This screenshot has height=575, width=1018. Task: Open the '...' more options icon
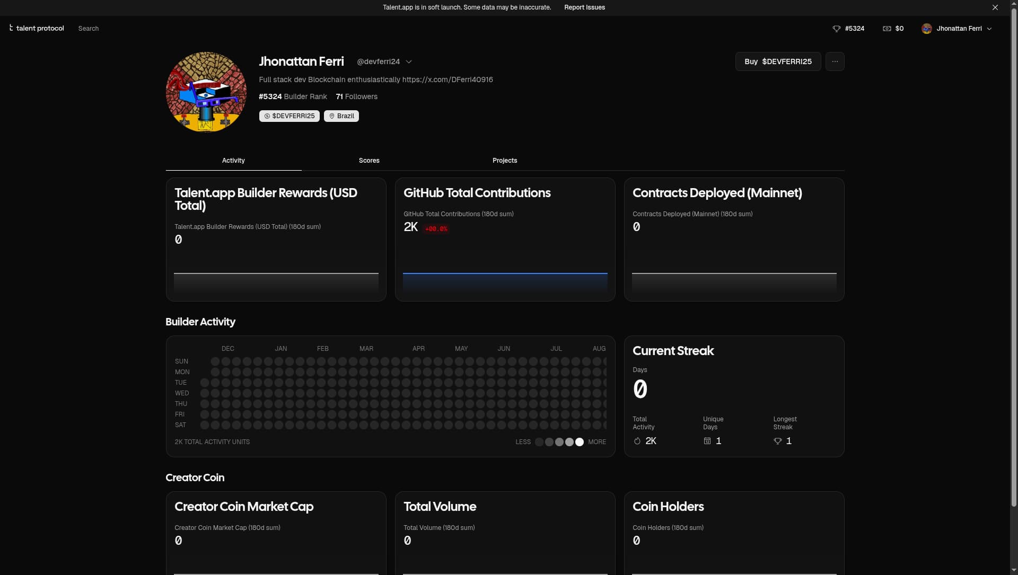click(835, 61)
